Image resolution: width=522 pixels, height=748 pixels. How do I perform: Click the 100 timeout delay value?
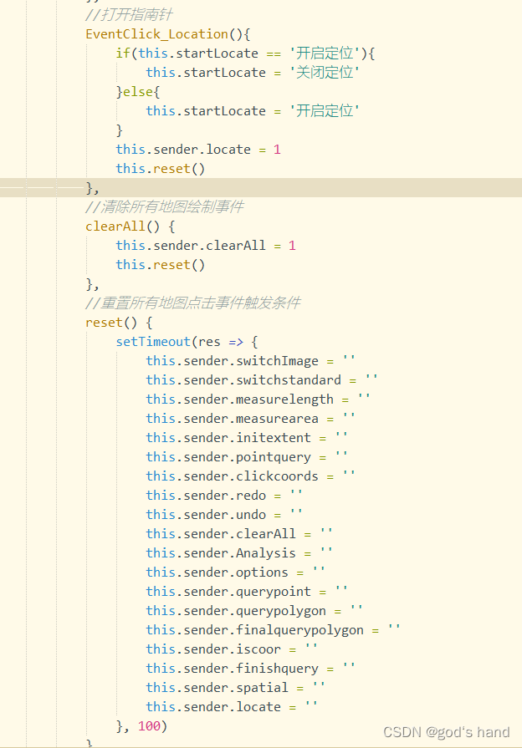pos(149,726)
